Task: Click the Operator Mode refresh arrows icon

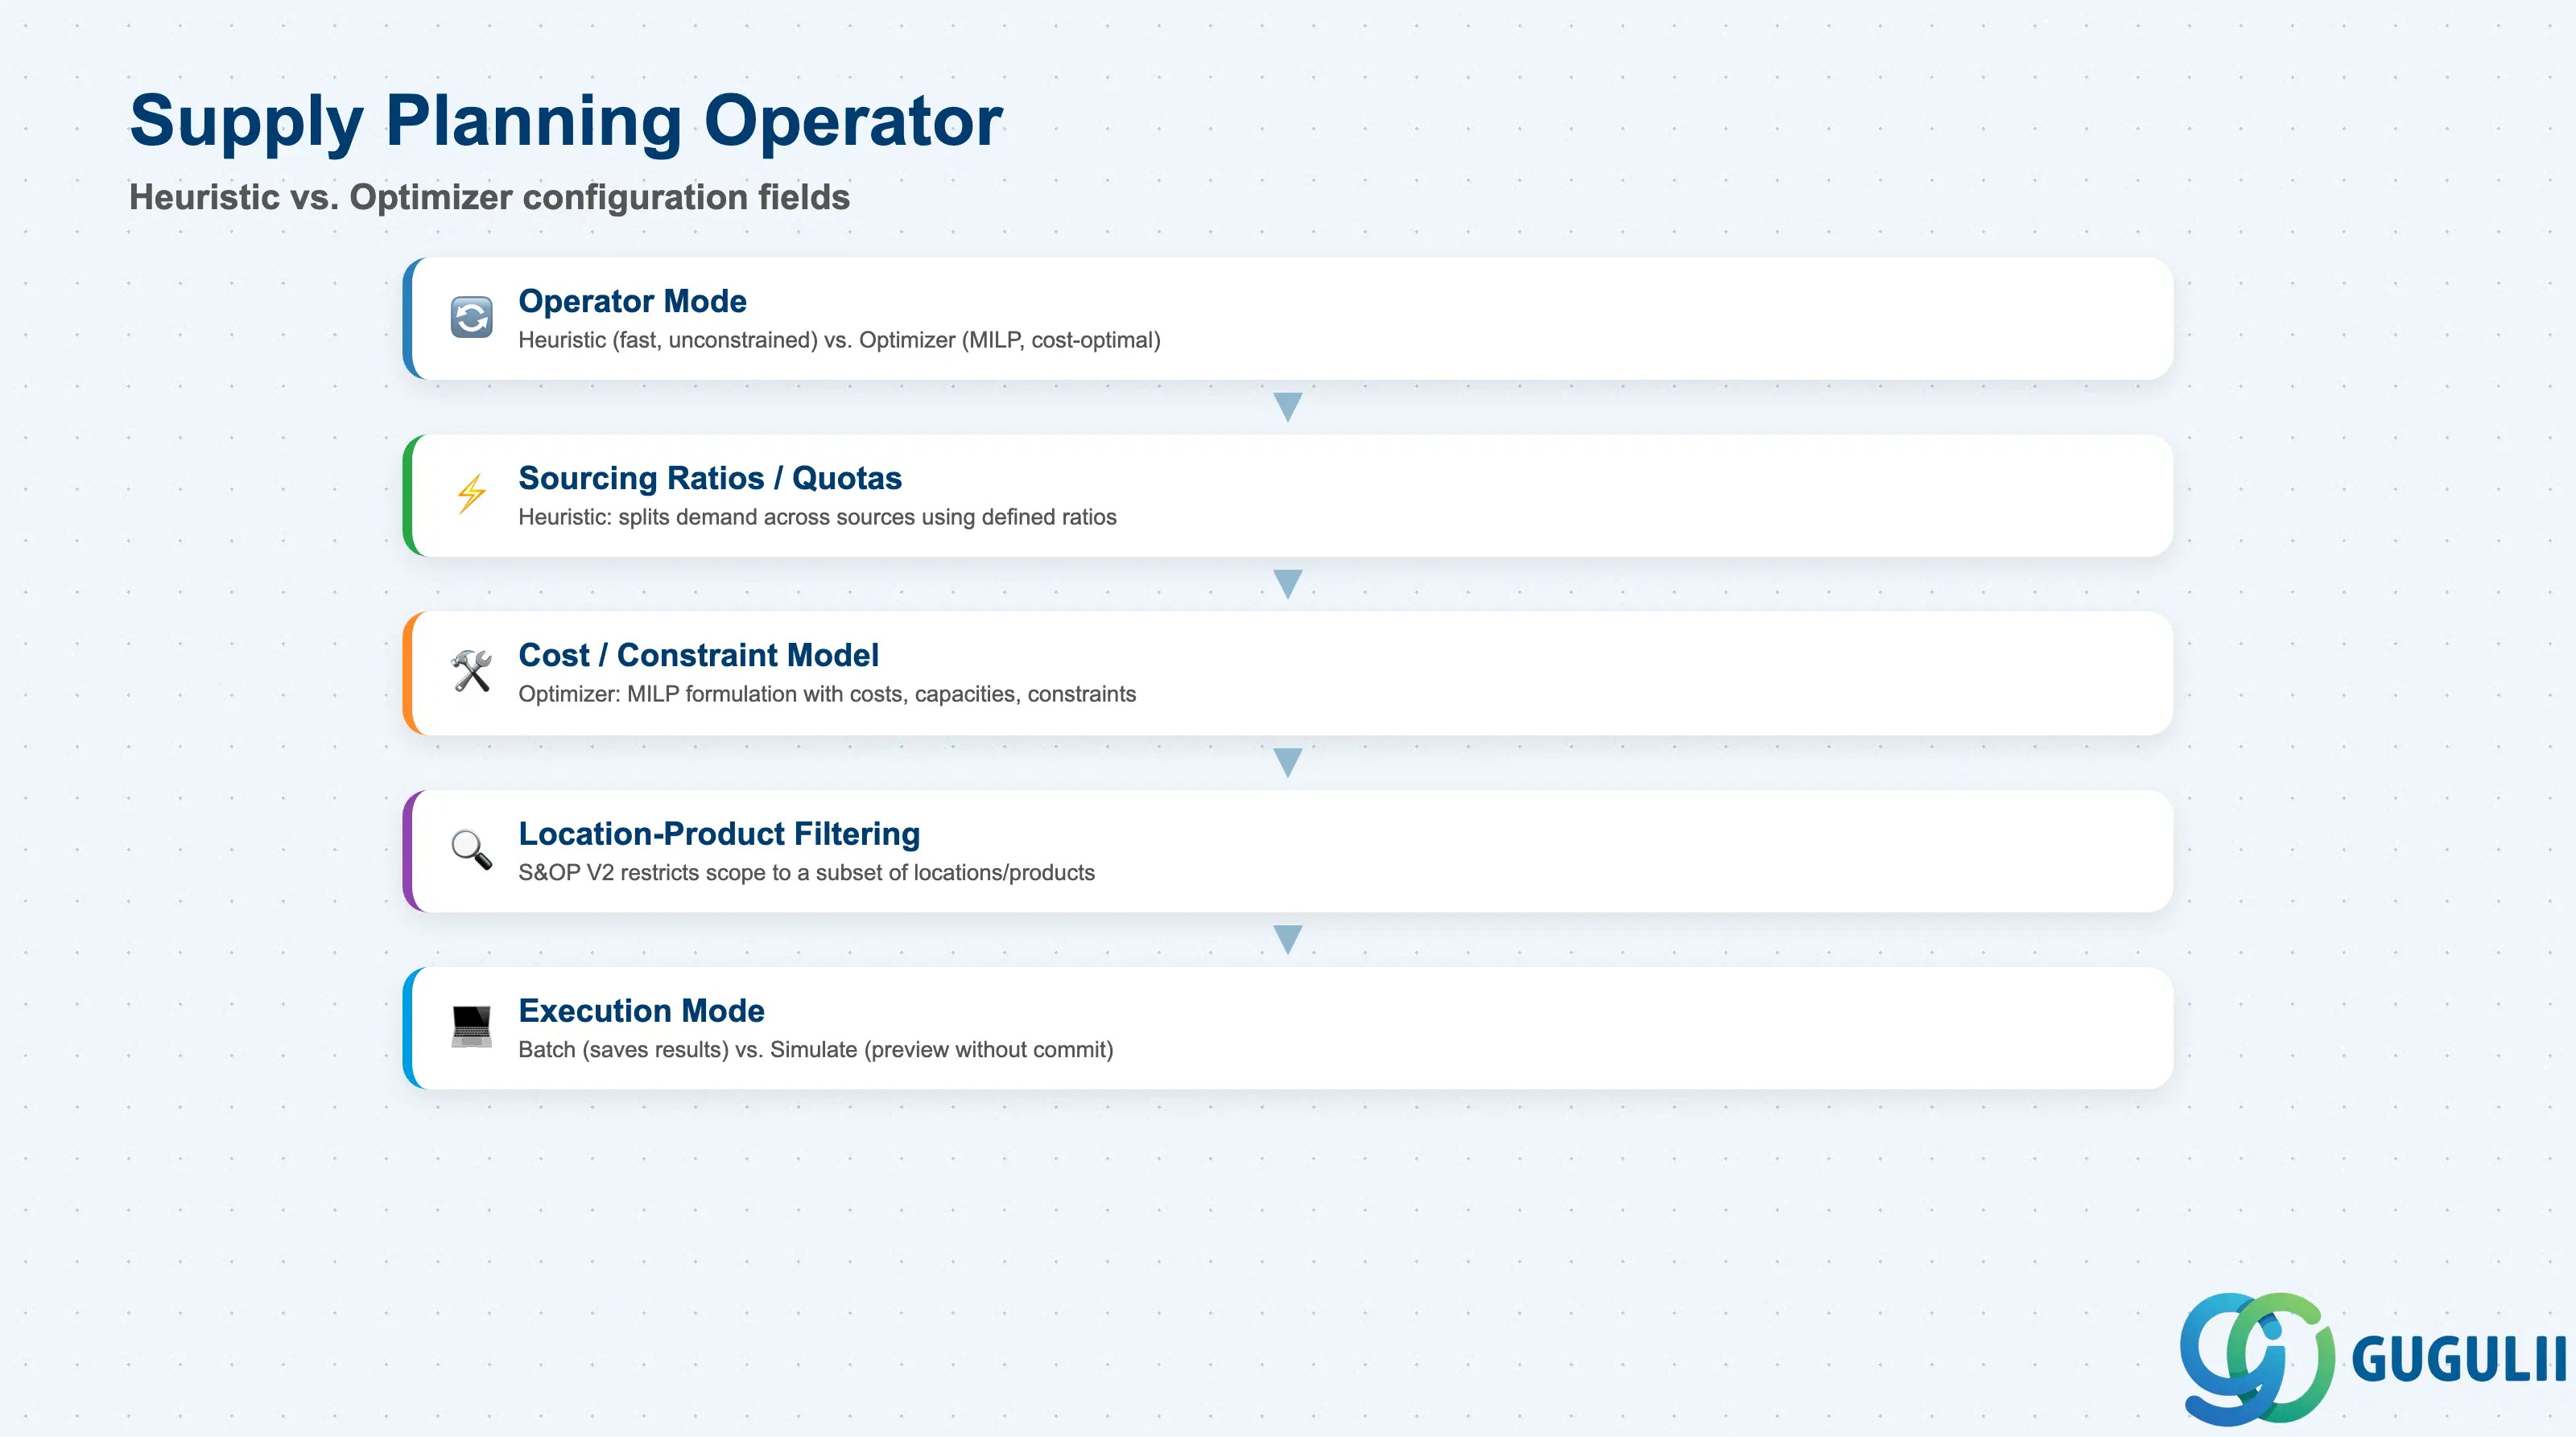Action: (471, 318)
